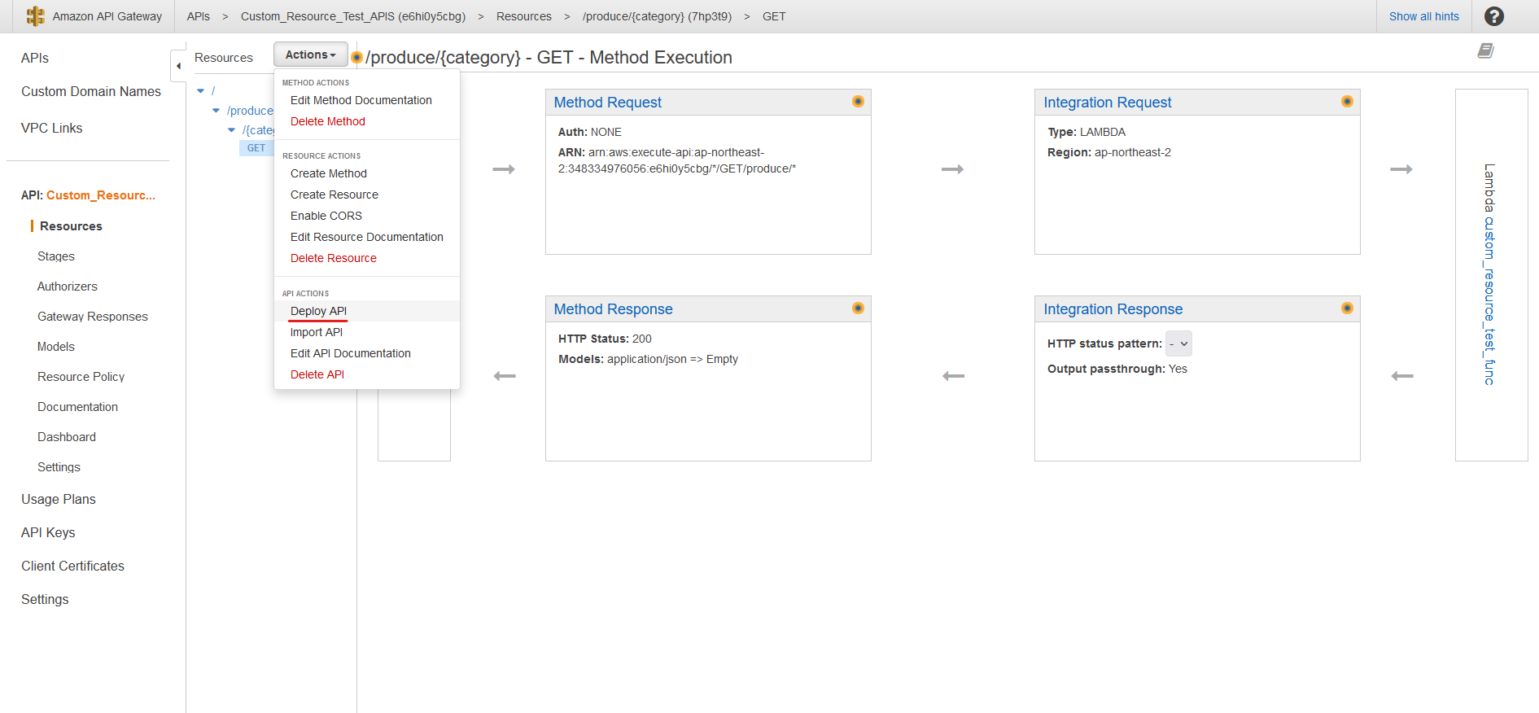Open the Method Response panel link
1539x713 pixels.
[x=614, y=309]
